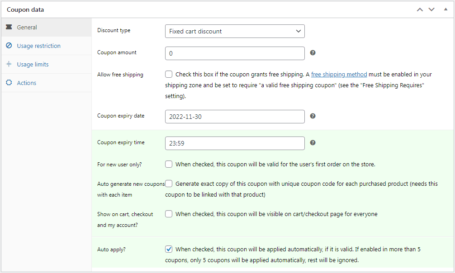Image resolution: width=455 pixels, height=273 pixels.
Task: Click the Coupon expiry time field
Action: (x=235, y=143)
